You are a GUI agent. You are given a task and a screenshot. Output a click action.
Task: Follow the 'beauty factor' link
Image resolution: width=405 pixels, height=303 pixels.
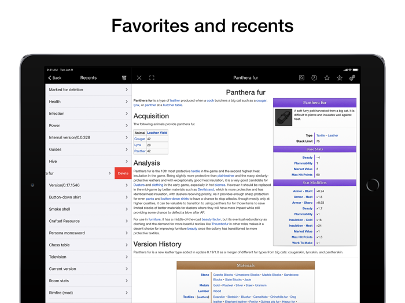tap(211, 219)
